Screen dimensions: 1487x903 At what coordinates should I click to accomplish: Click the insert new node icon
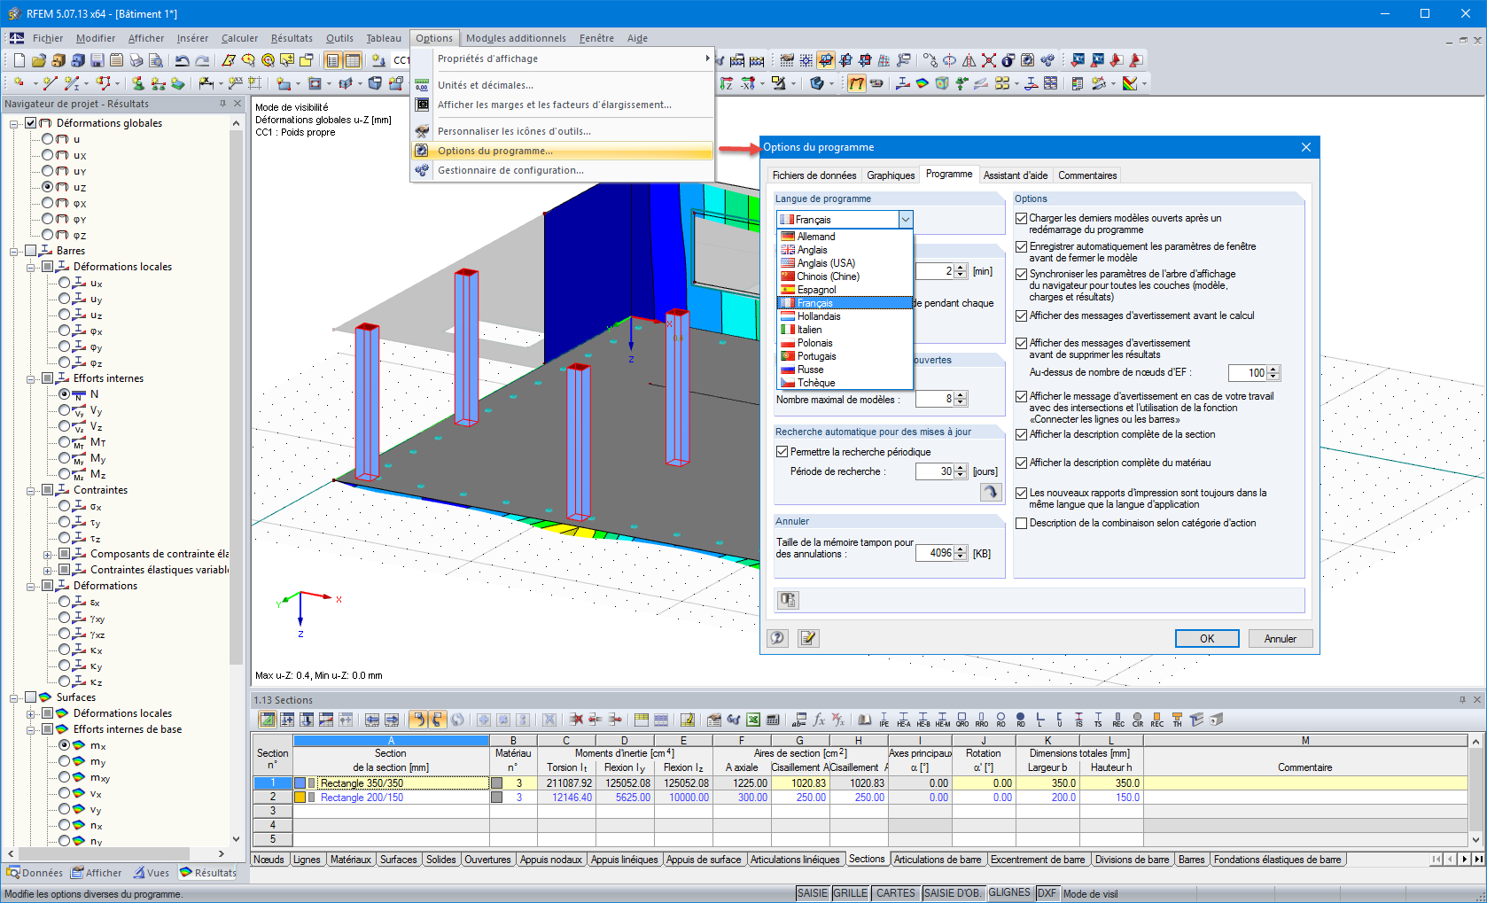19,83
